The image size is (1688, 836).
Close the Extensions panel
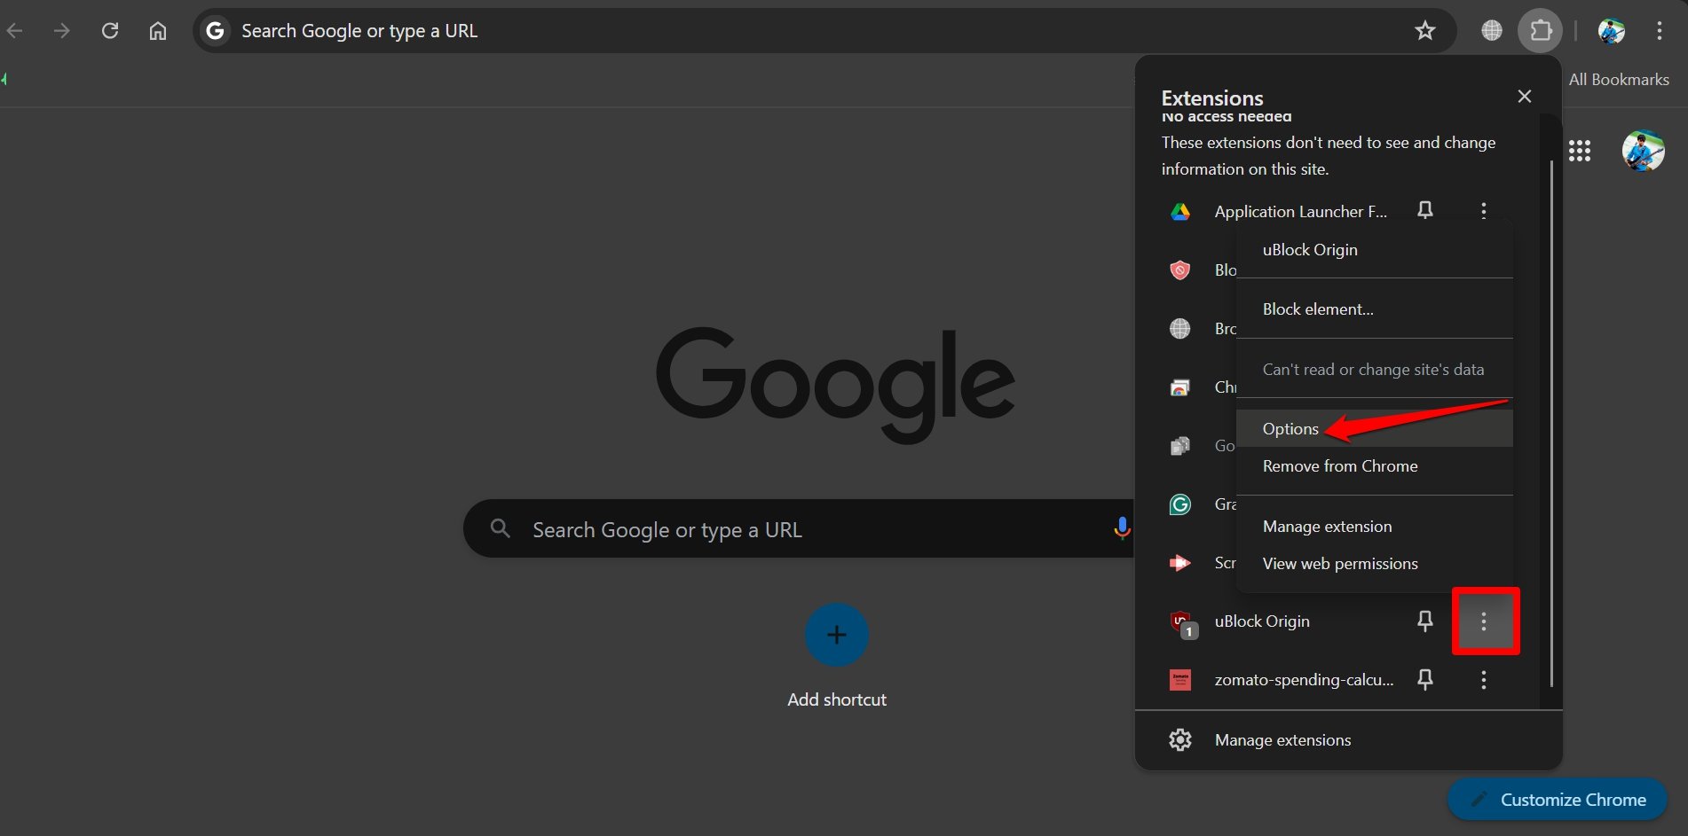(1525, 97)
